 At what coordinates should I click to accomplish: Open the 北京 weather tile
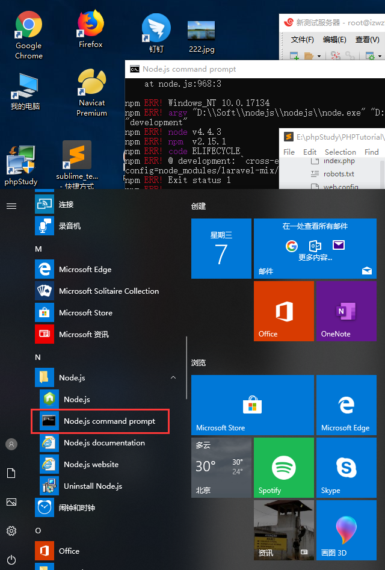pos(221,468)
